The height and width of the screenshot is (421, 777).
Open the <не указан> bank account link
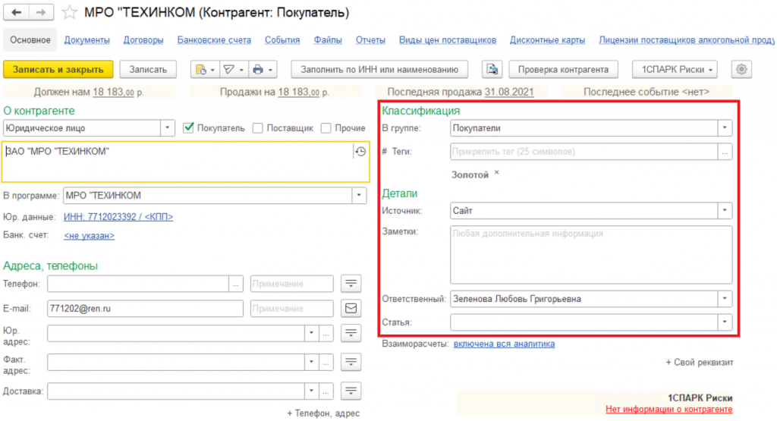[x=90, y=236]
